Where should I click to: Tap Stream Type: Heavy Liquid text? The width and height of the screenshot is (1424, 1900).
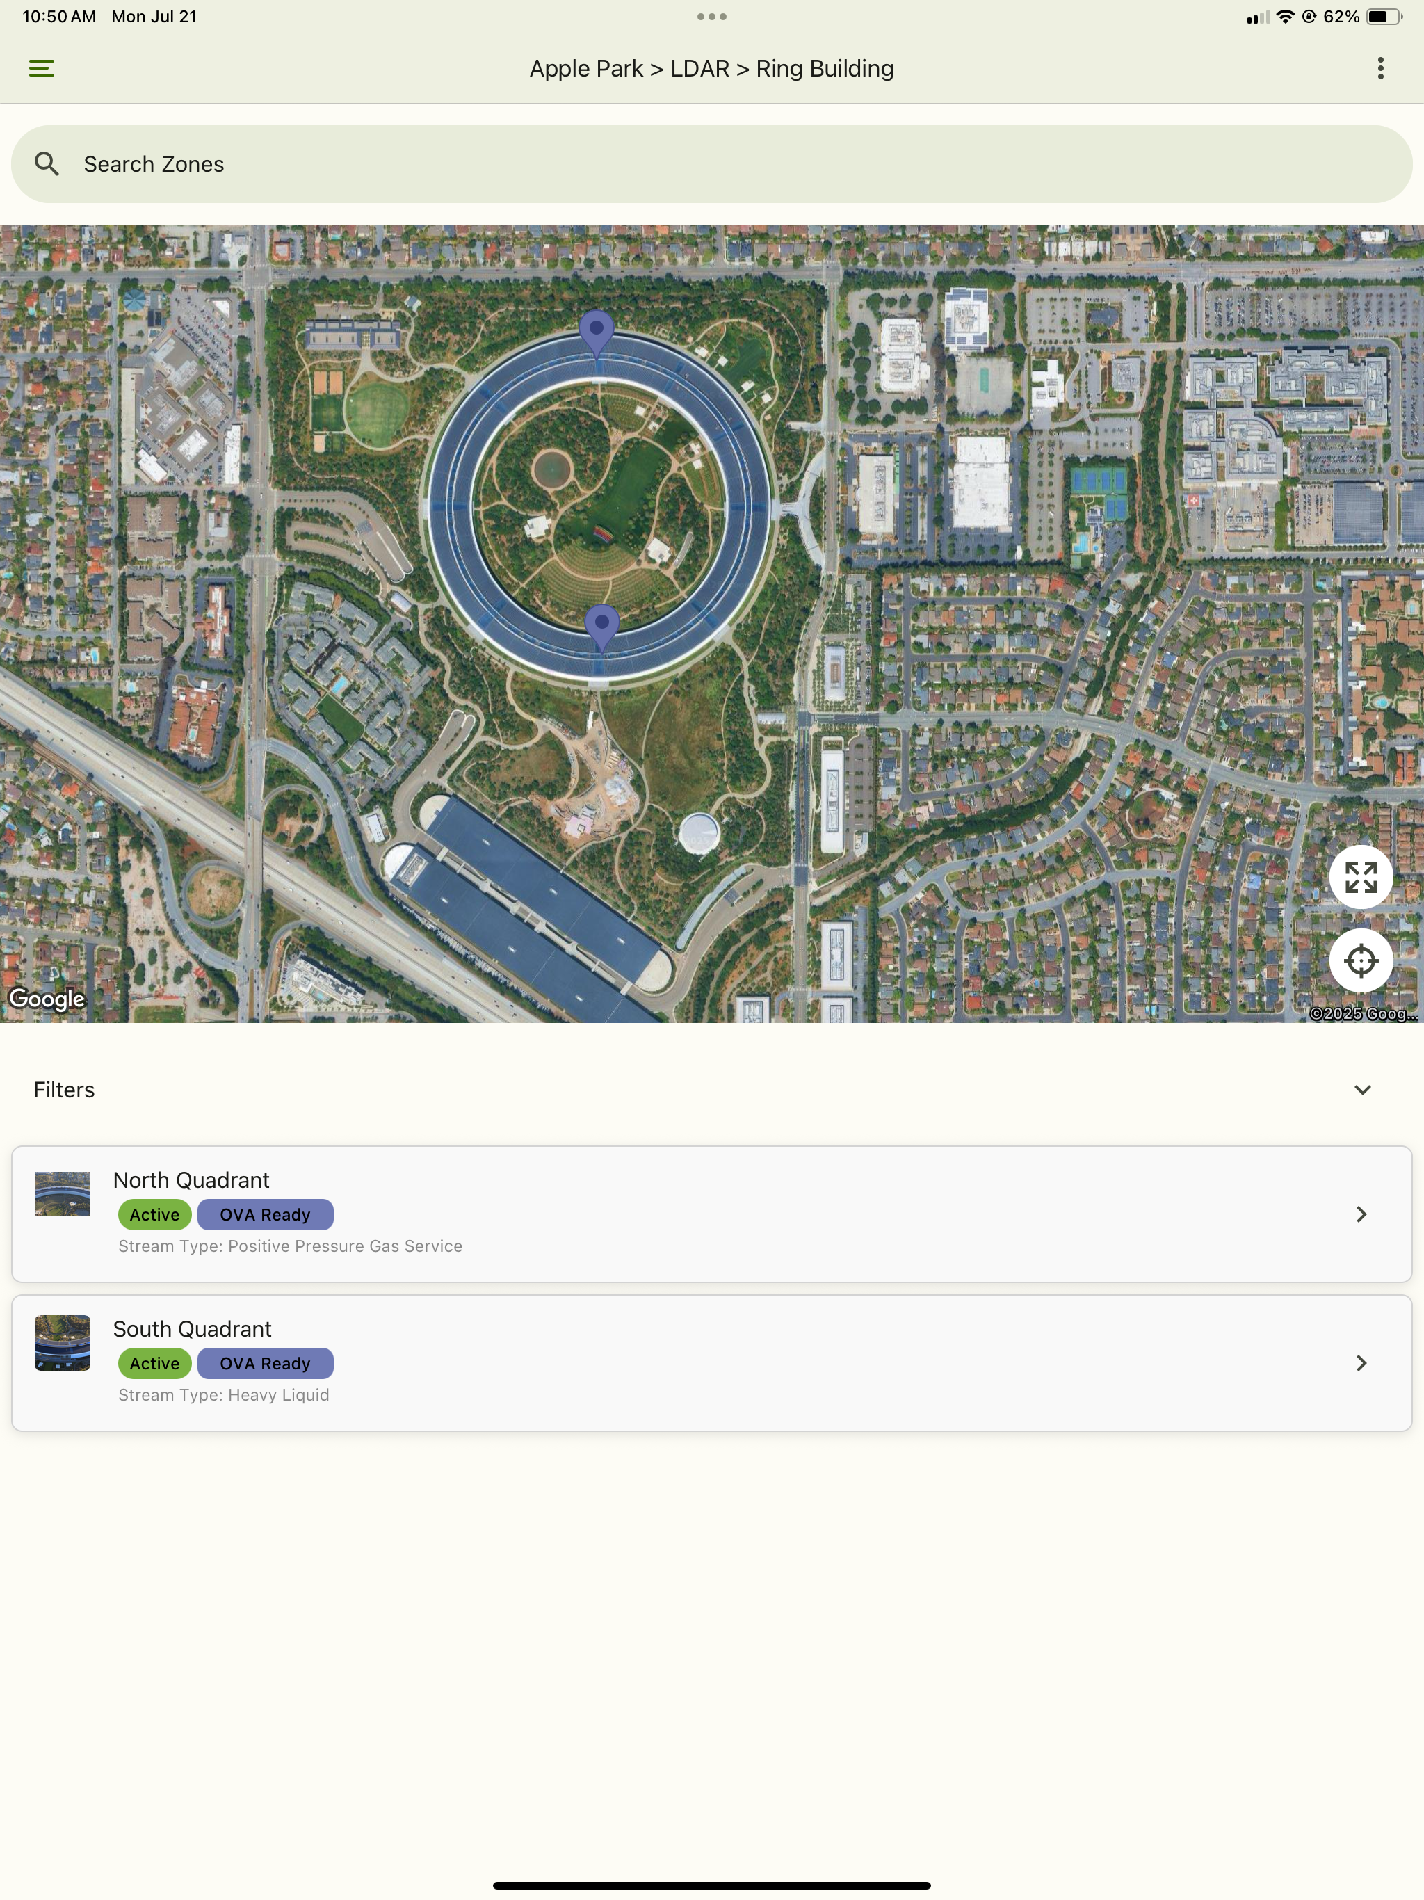[223, 1395]
